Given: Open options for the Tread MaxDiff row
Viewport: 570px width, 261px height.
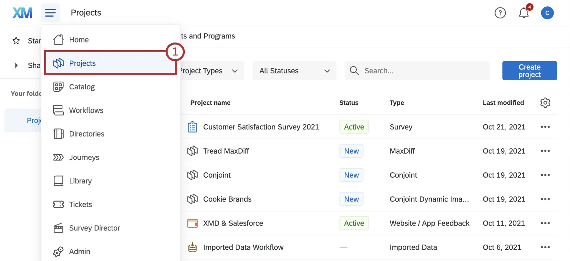Looking at the screenshot, I should coord(545,151).
